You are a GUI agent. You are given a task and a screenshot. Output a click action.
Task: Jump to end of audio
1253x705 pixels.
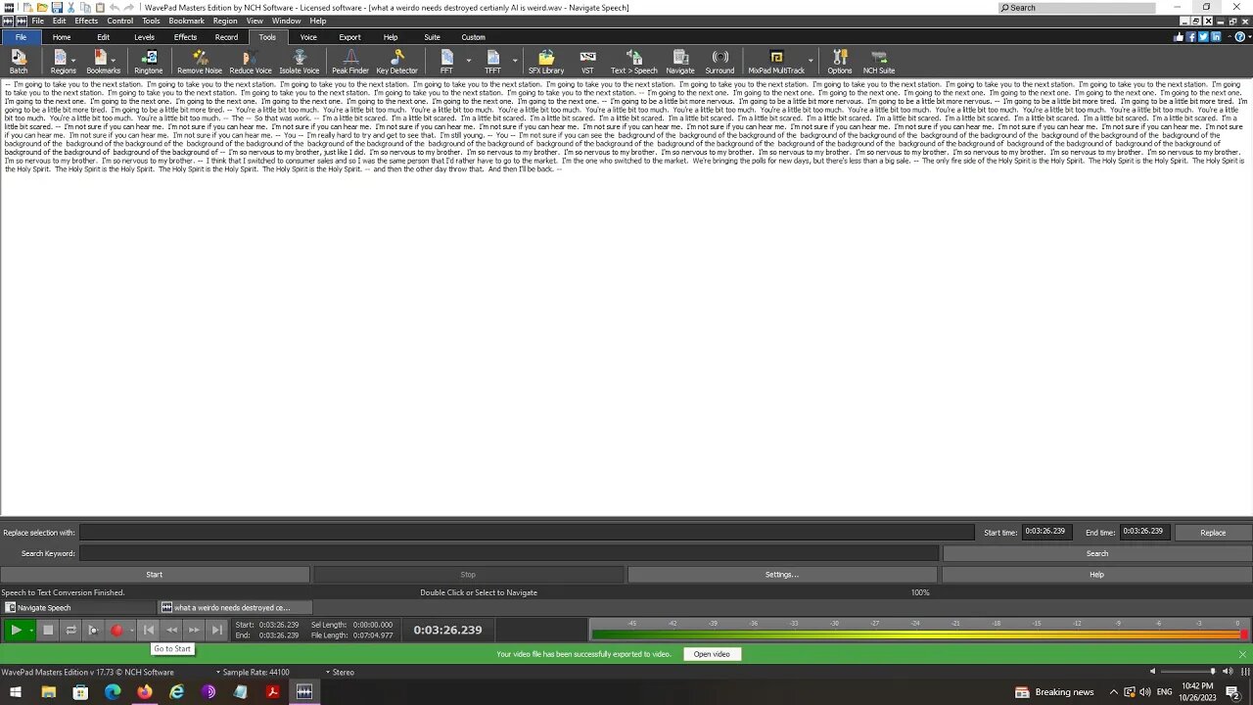coord(217,631)
